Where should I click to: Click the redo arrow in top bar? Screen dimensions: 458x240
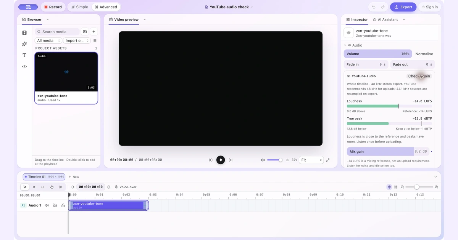click(383, 7)
